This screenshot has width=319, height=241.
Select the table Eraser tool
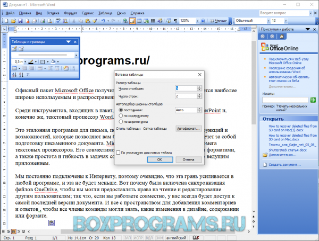pyautogui.click(x=21, y=49)
